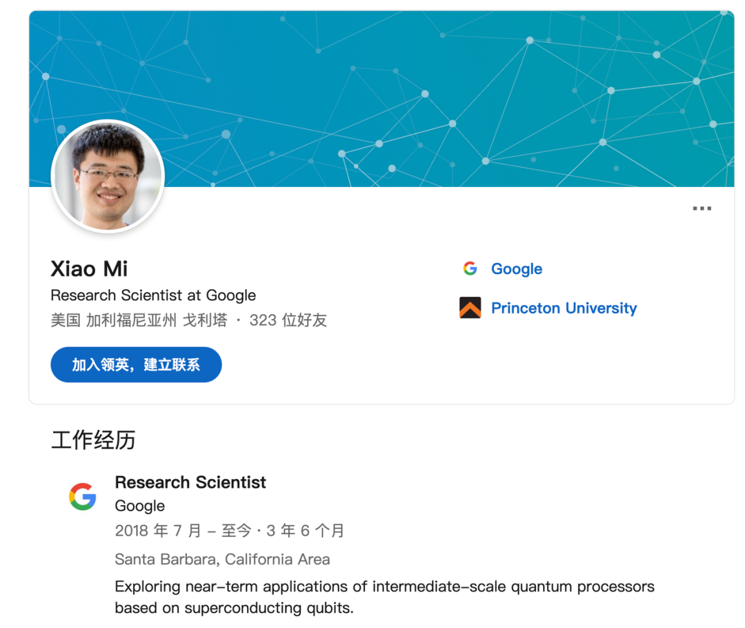This screenshot has height=628, width=745.
Task: Click the round profile photo
Action: click(x=108, y=176)
